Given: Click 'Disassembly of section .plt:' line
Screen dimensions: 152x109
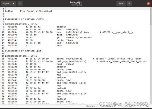Looking at the screenshot, I should (x=24, y=51).
